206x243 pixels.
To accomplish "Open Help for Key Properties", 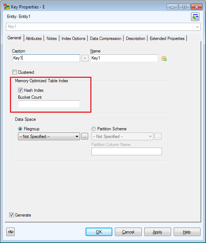I will [187, 232].
